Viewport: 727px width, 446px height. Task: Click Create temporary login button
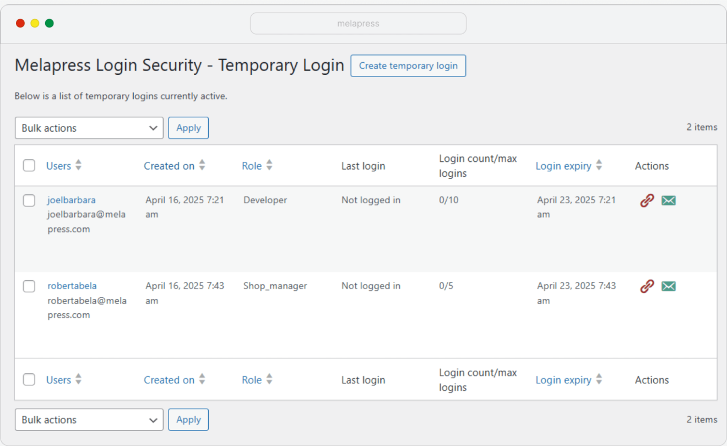click(408, 66)
